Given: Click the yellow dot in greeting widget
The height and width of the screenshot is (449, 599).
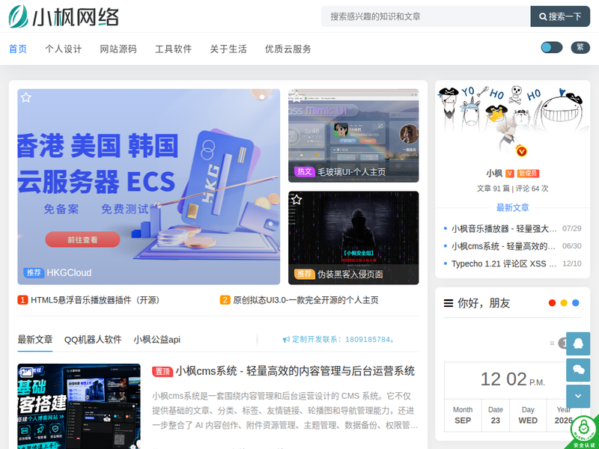Looking at the screenshot, I should [x=564, y=303].
